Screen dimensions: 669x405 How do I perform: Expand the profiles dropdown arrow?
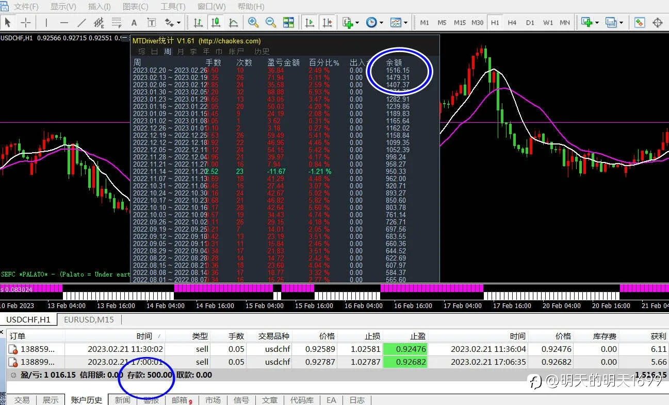point(621,23)
